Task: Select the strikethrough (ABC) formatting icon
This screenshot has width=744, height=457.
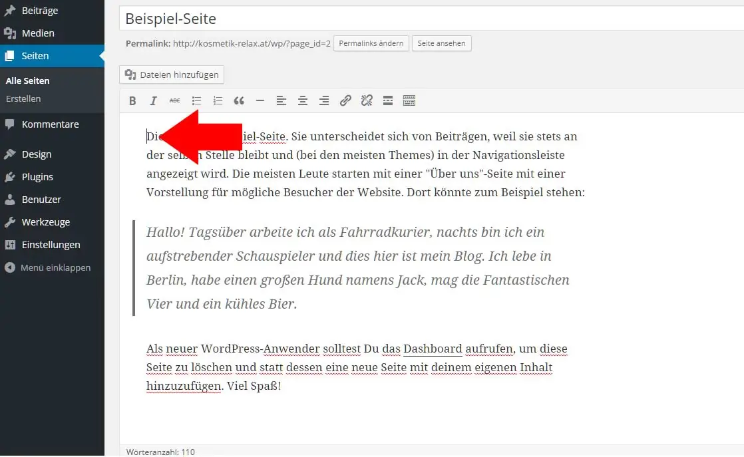Action: pyautogui.click(x=175, y=100)
